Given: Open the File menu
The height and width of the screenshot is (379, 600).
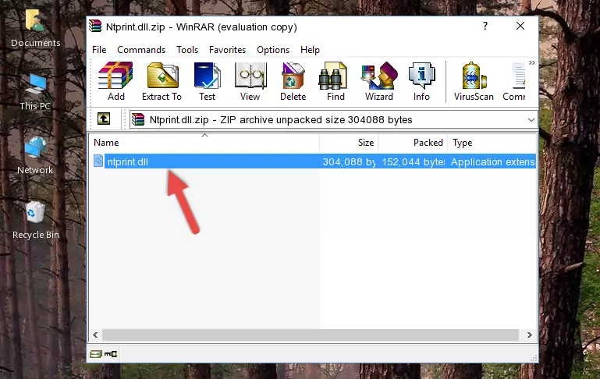Looking at the screenshot, I should point(99,50).
